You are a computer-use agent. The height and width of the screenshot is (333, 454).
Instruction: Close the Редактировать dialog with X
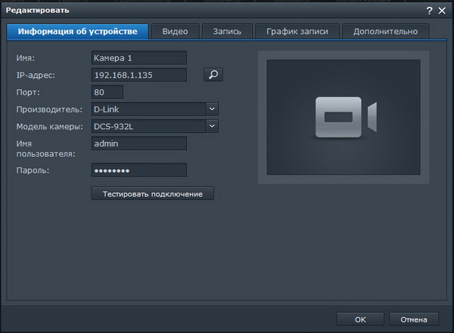pyautogui.click(x=442, y=11)
